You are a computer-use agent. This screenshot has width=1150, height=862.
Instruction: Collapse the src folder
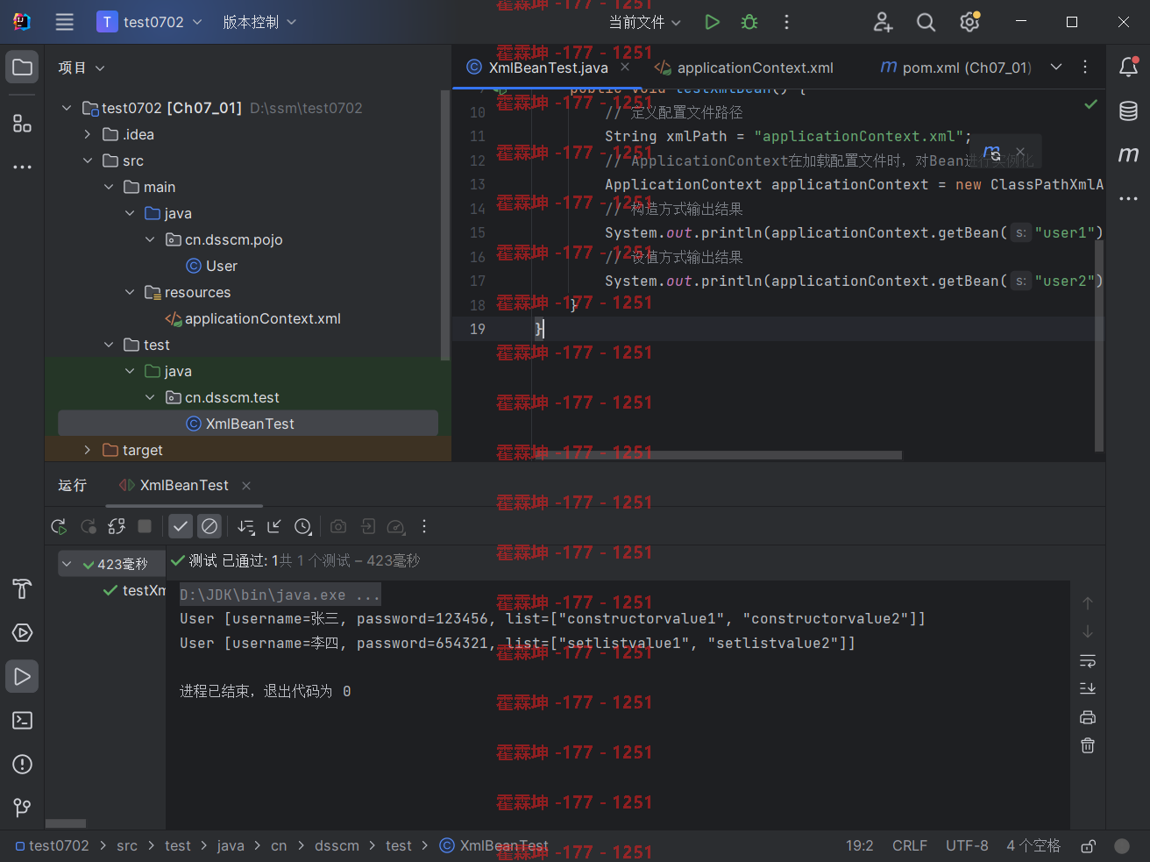pyautogui.click(x=87, y=160)
